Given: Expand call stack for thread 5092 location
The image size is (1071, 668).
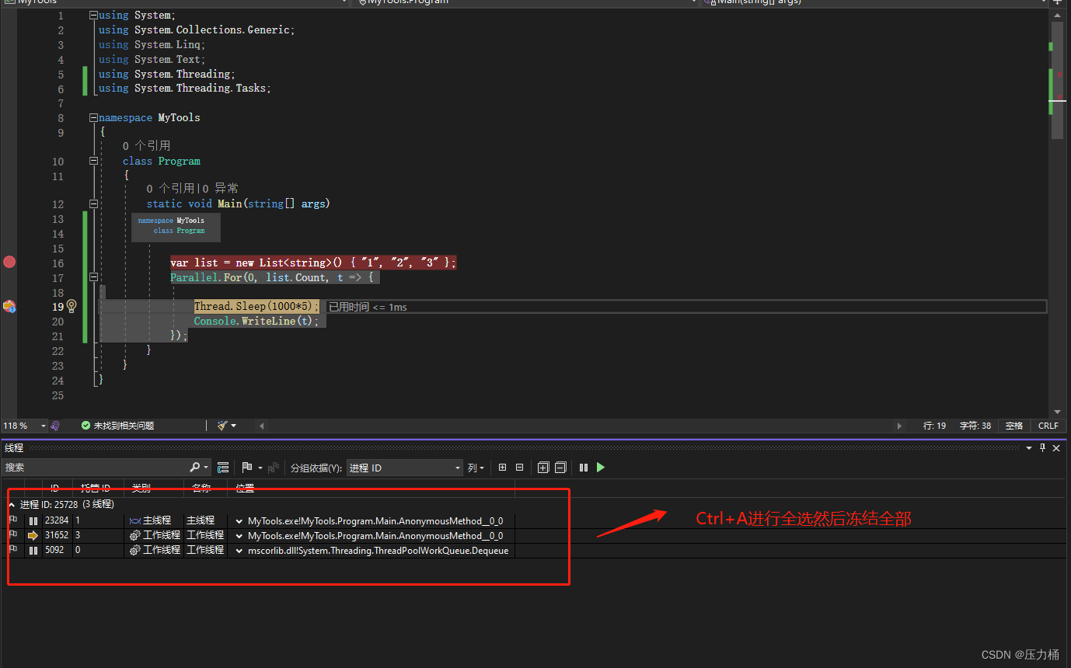Looking at the screenshot, I should click(239, 551).
